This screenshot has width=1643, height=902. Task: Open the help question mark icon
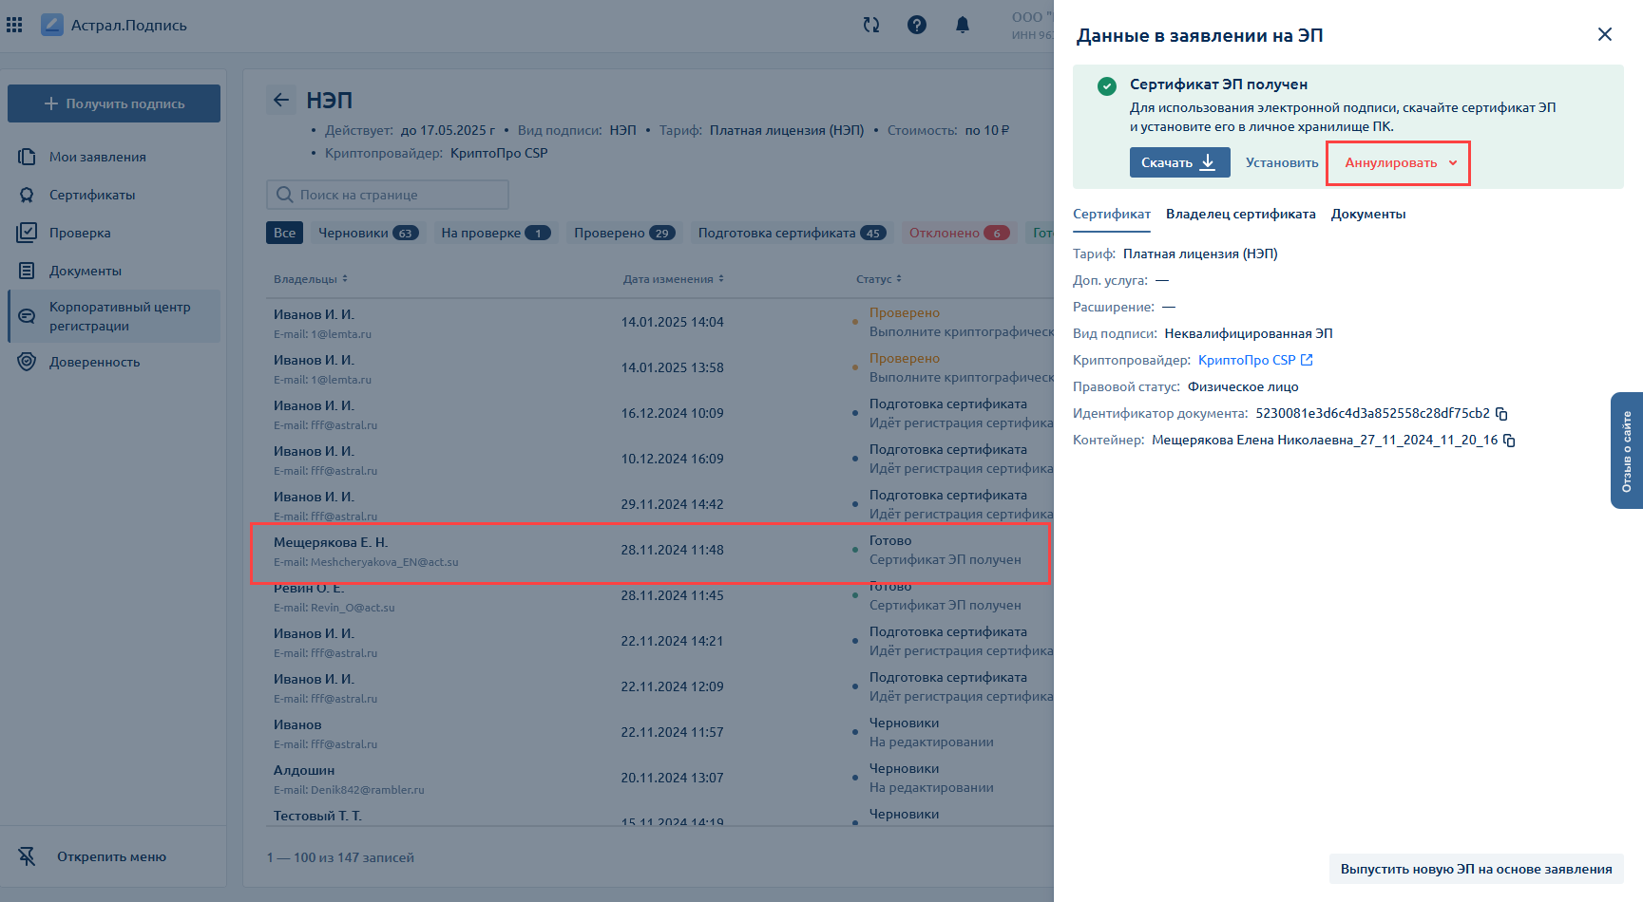point(917,25)
